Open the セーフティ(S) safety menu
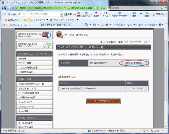 (x=135, y=25)
